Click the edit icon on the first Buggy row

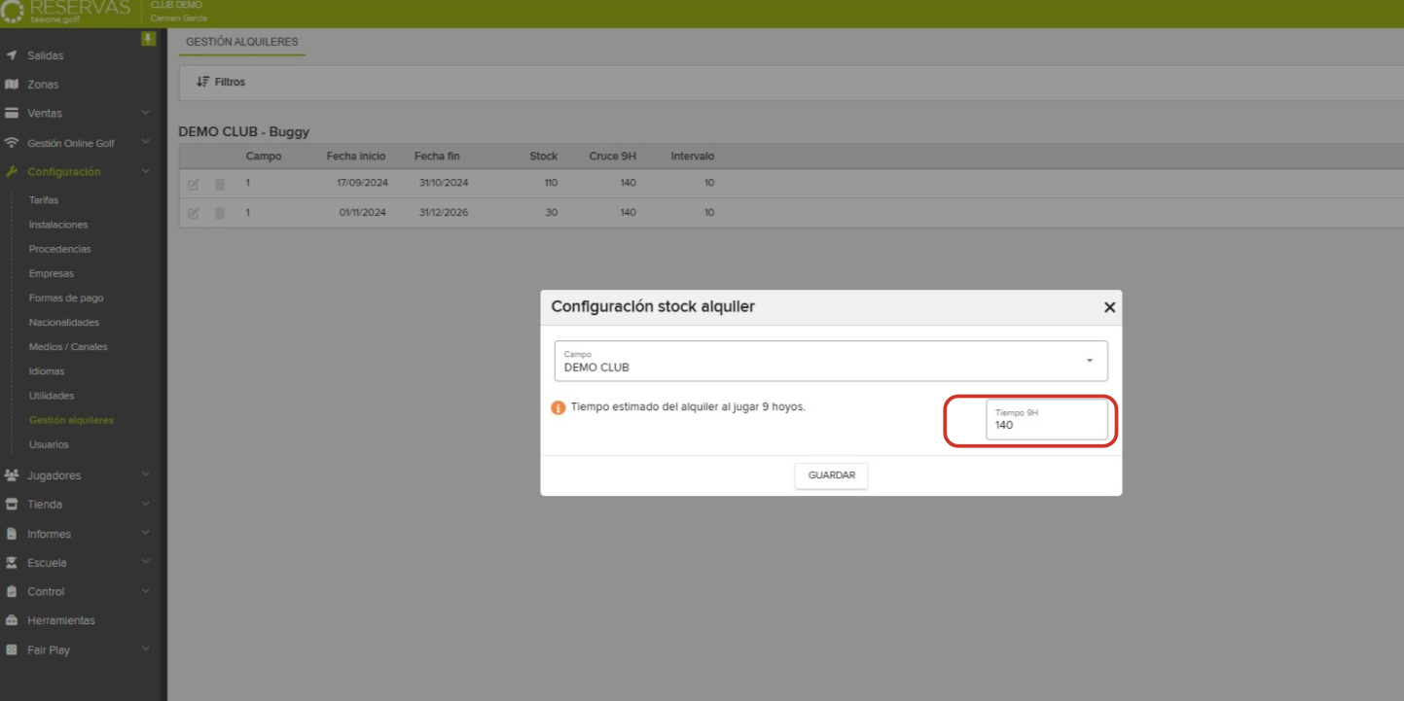(x=193, y=184)
